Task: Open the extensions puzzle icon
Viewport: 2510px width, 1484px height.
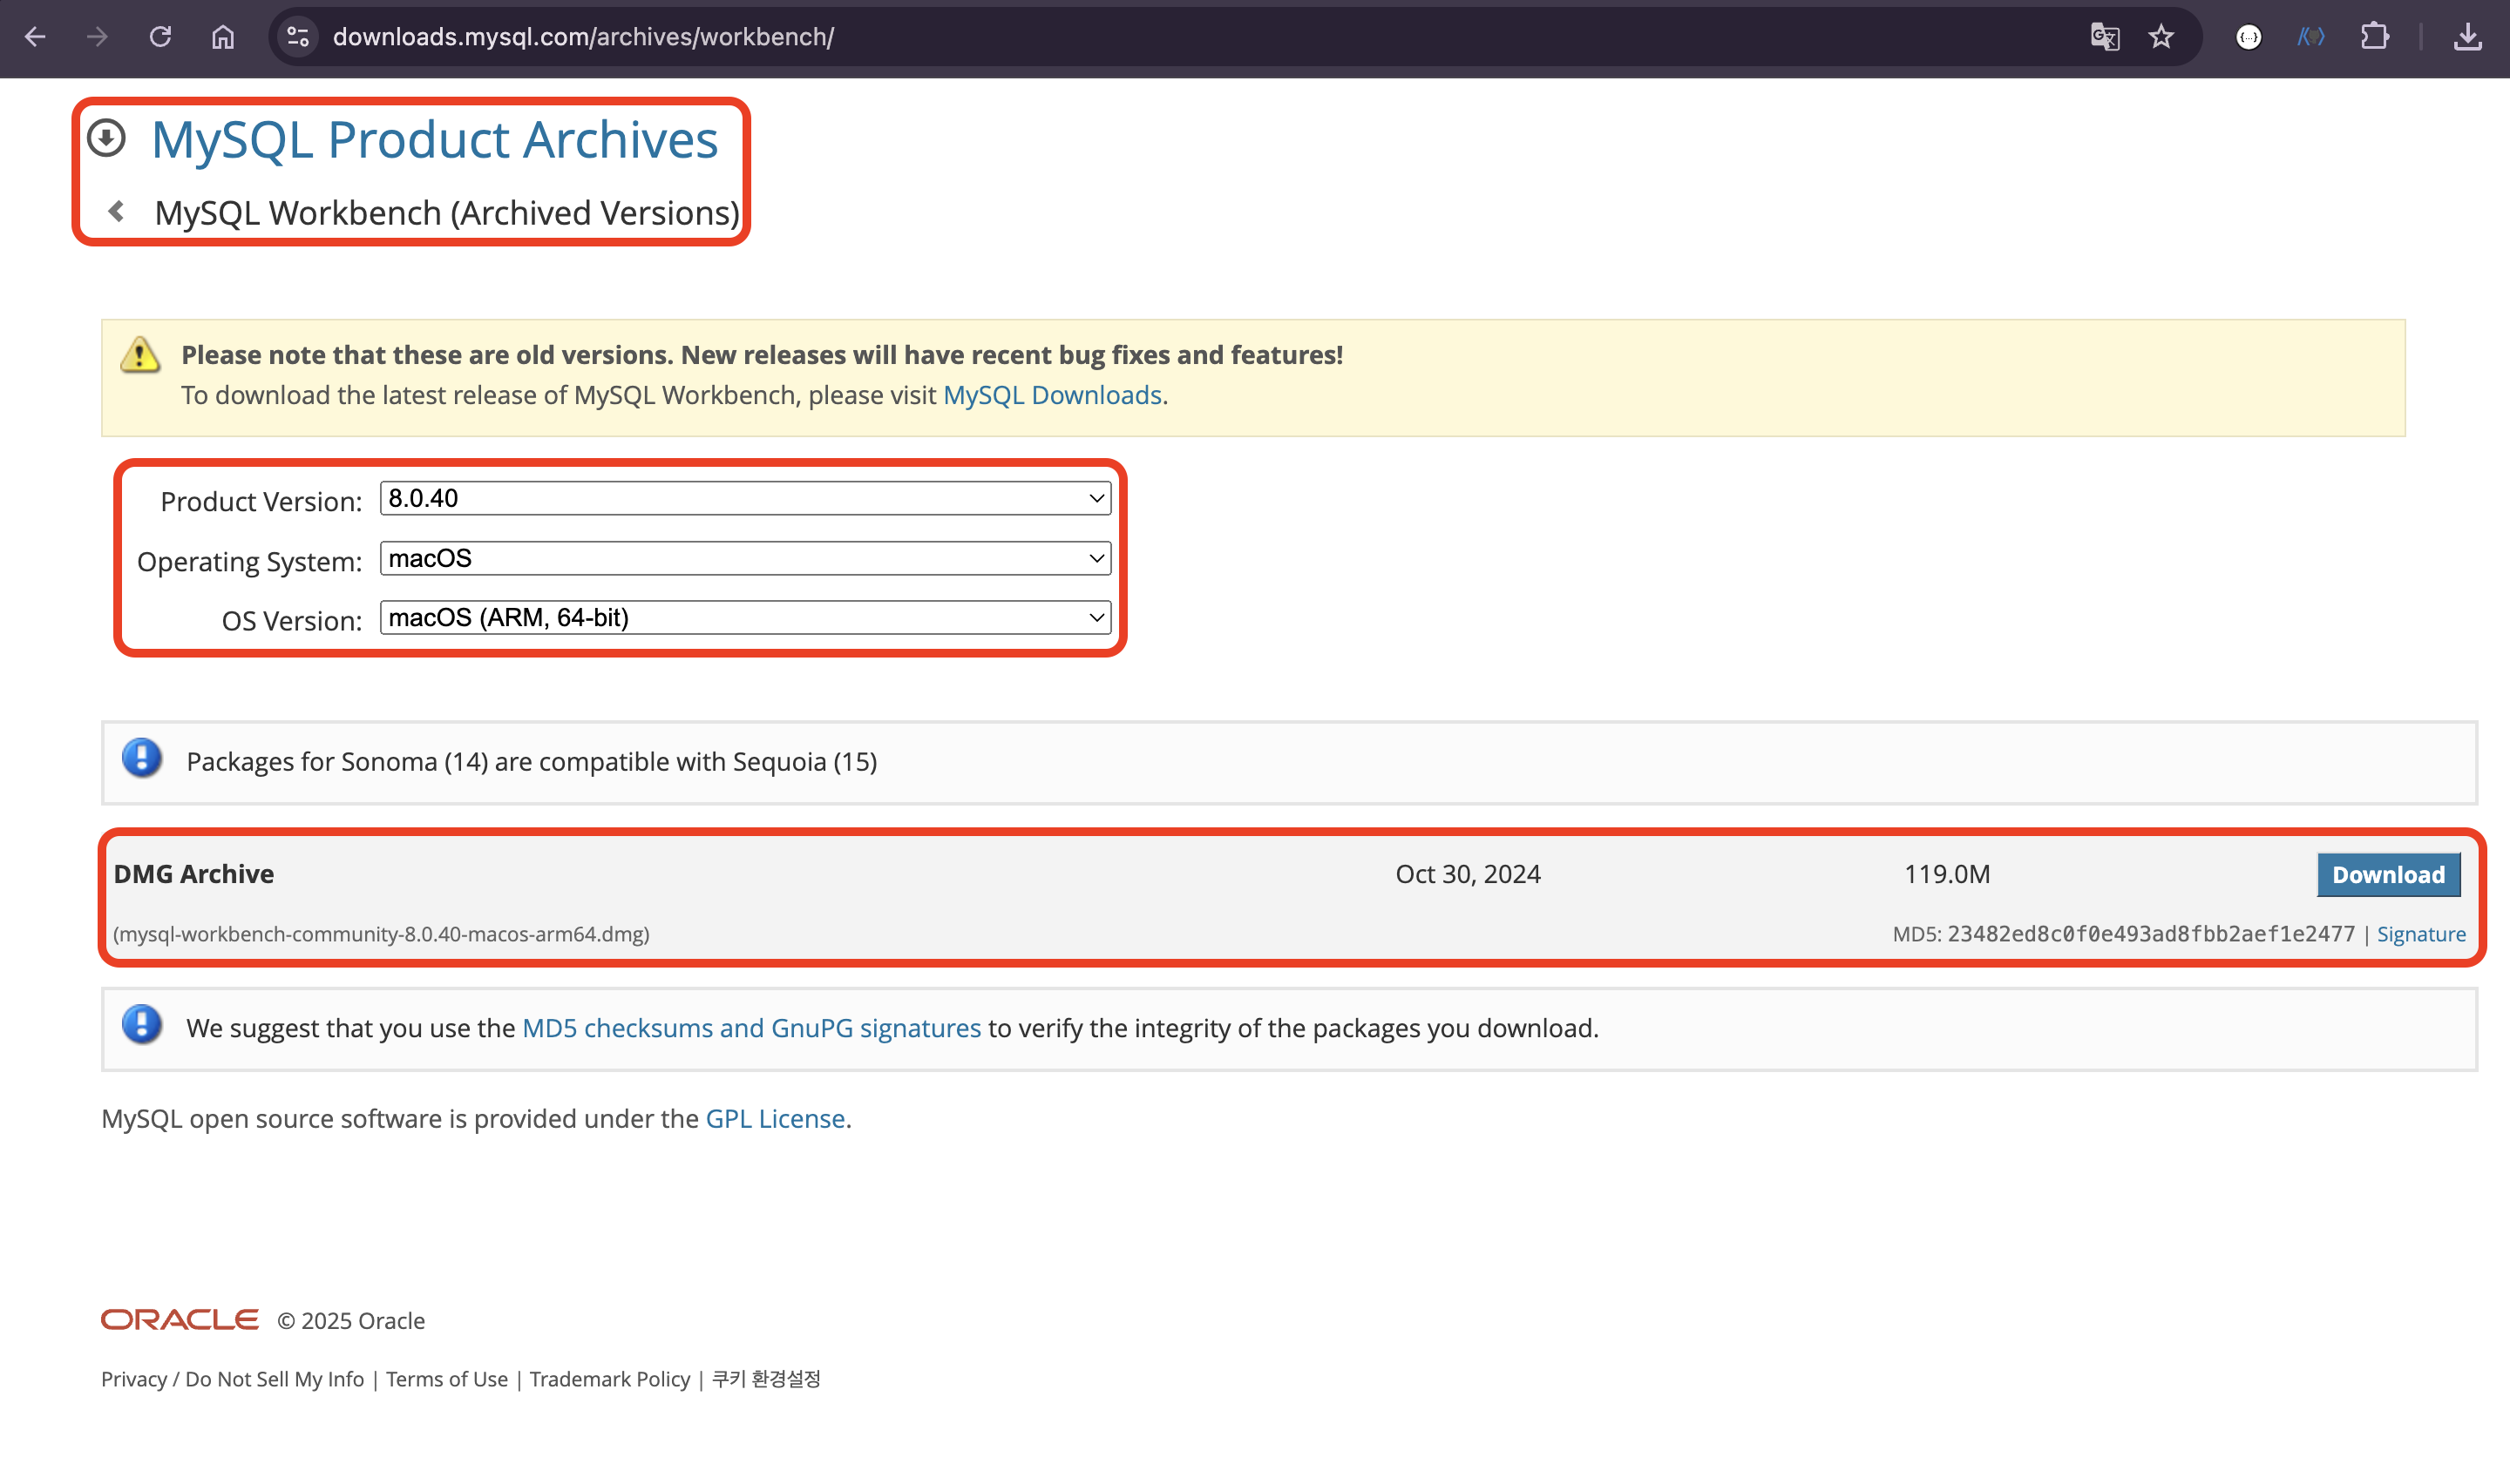Action: point(2374,37)
